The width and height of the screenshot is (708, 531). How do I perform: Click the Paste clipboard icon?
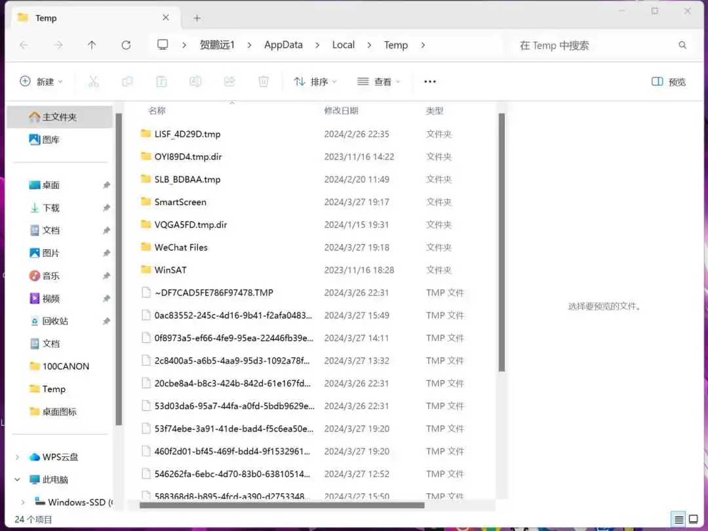point(161,81)
